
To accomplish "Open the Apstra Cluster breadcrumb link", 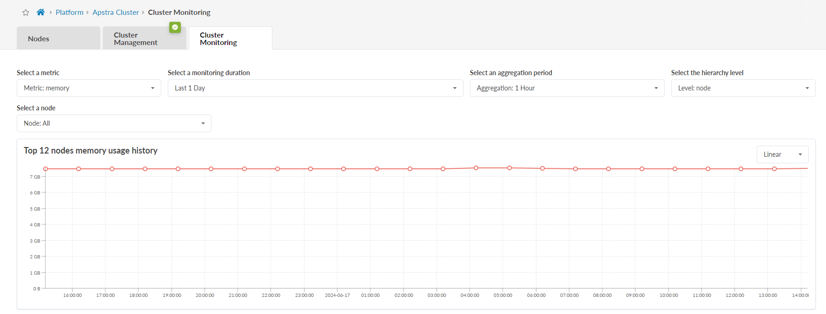I will tap(115, 12).
